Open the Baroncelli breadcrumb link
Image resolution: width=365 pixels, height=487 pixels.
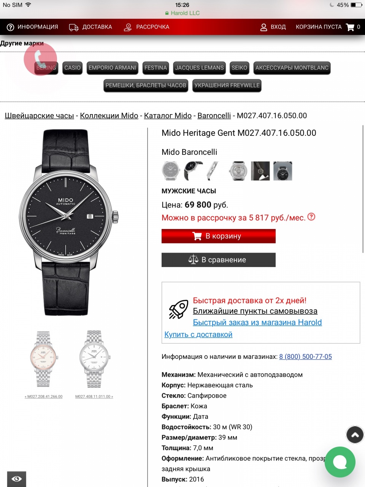click(x=214, y=116)
